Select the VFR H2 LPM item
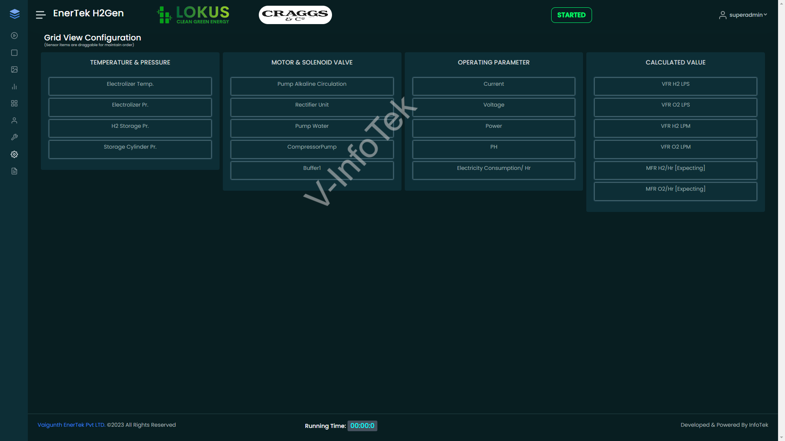 click(675, 128)
